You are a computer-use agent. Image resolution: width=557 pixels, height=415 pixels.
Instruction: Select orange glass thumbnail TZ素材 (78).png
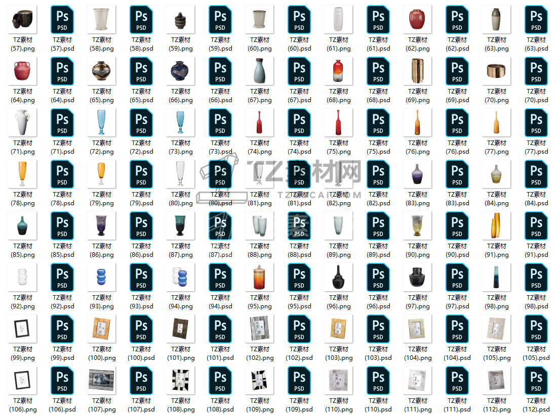click(x=22, y=174)
